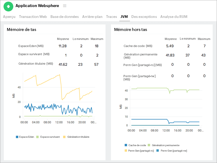
Task: Click the green up-arrow status icon
Action: pos(8,6)
